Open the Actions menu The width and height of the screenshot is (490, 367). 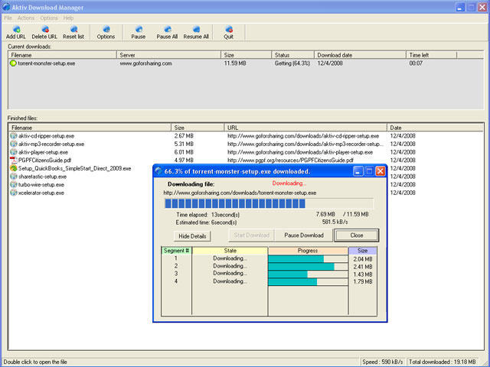click(x=26, y=18)
